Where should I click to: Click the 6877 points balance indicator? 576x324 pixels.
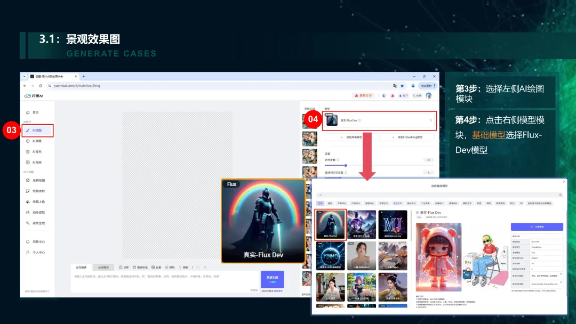403,95
